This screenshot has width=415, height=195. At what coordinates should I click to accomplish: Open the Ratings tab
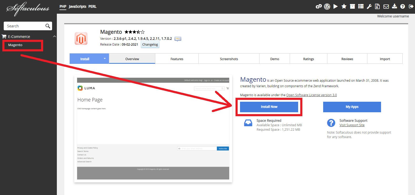pyautogui.click(x=309, y=59)
